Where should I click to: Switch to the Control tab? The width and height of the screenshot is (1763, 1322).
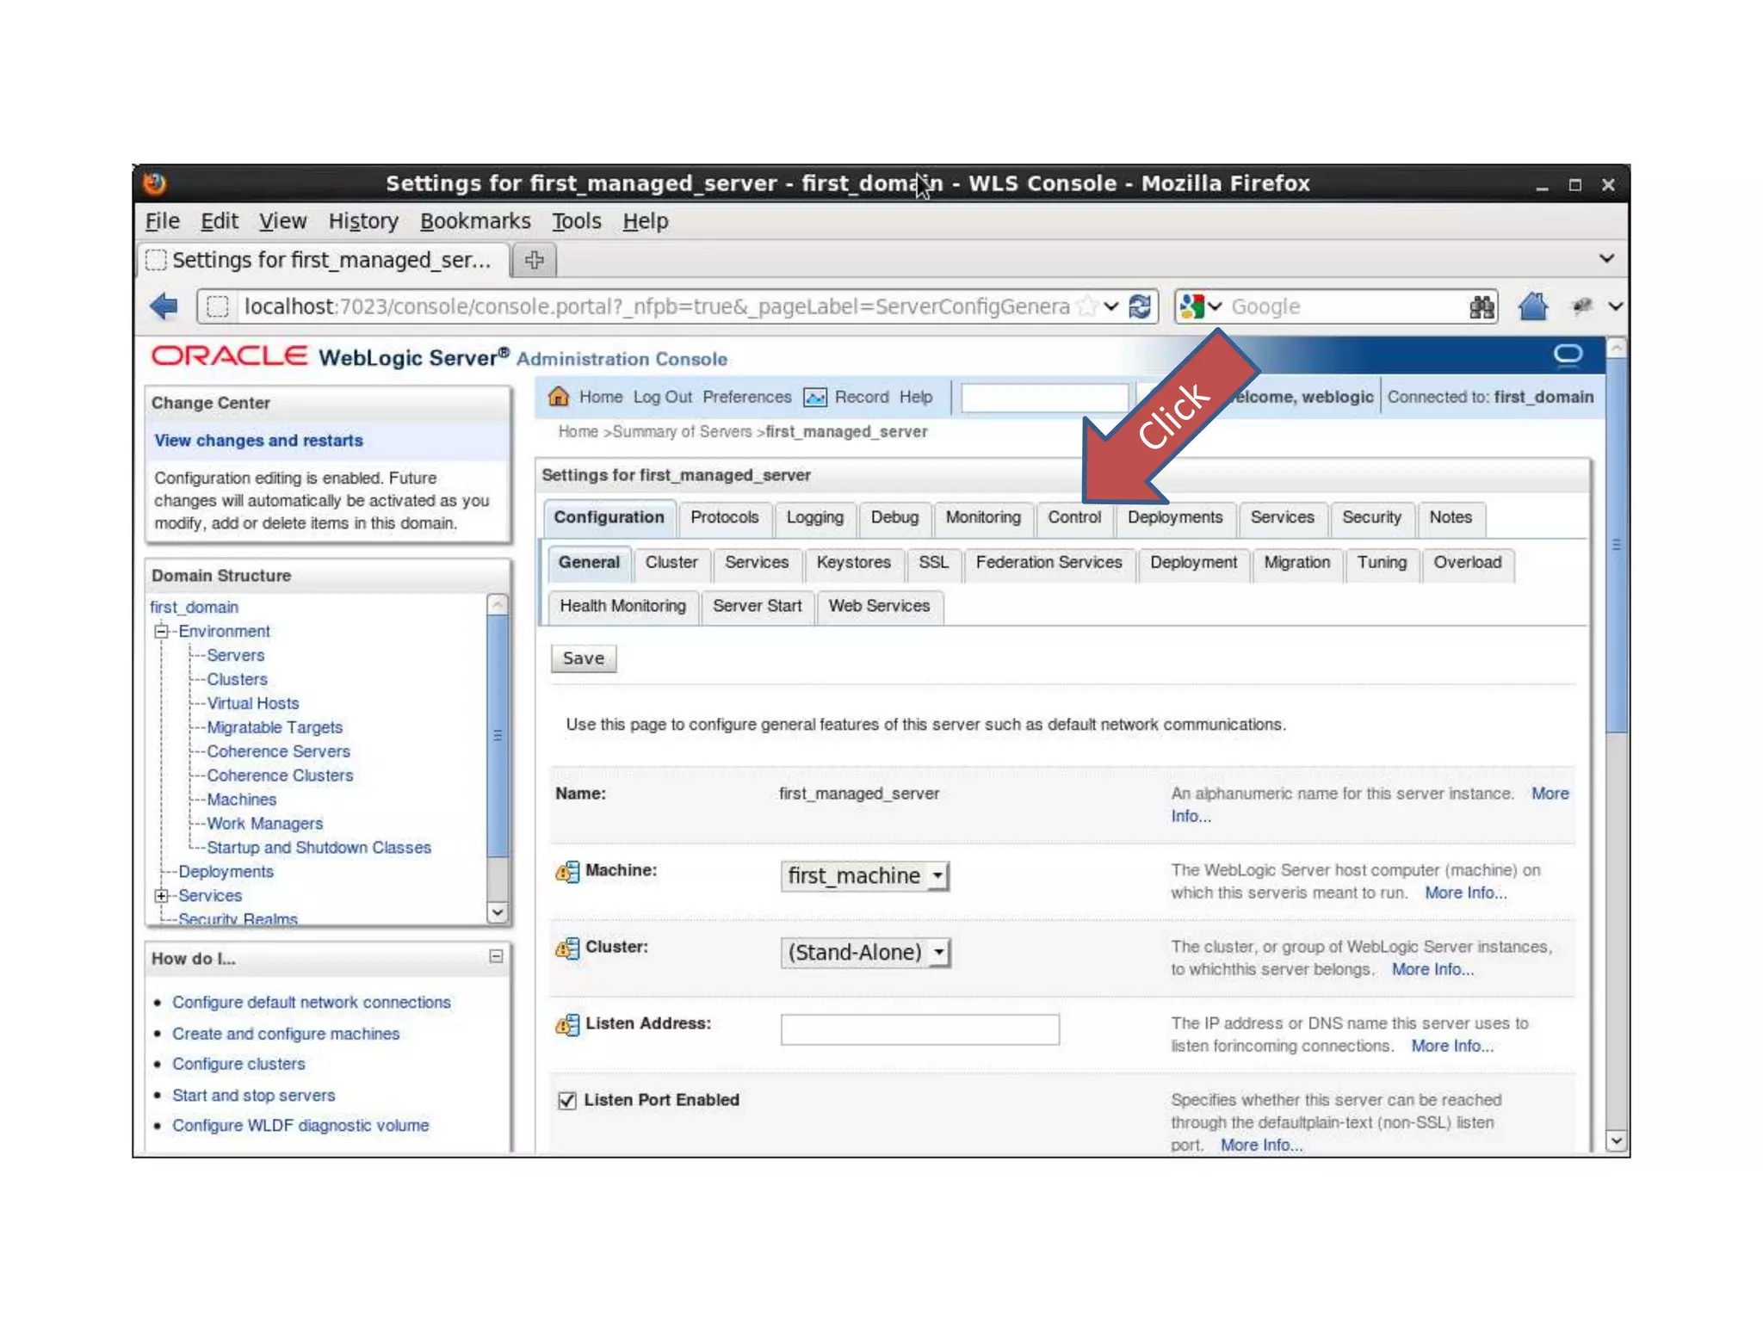click(x=1073, y=517)
